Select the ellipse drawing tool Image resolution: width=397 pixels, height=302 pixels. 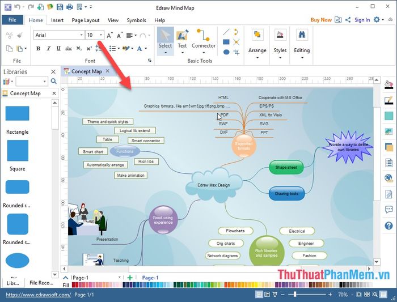(x=226, y=52)
